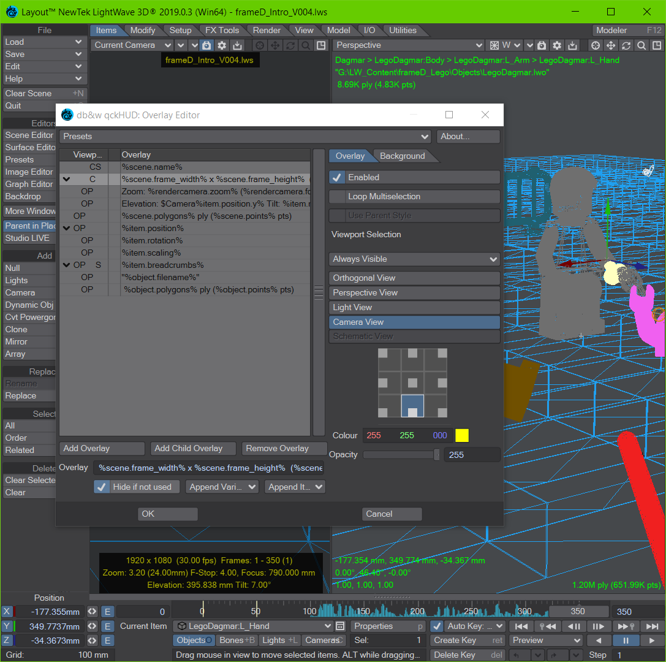Viewport: 666px width, 662px height.
Task: Select the %item.rotation% overlay row
Action: coord(152,240)
